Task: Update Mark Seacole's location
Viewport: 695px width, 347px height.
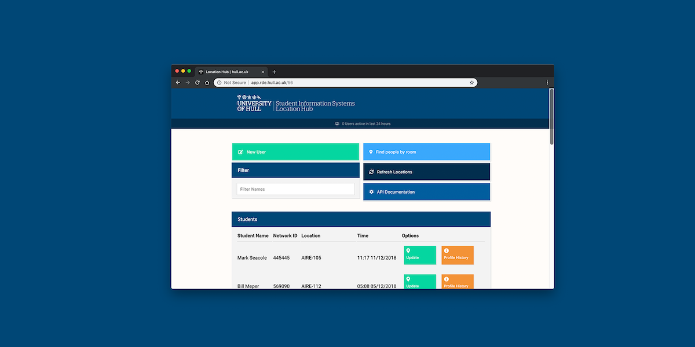Action: tap(420, 255)
